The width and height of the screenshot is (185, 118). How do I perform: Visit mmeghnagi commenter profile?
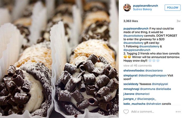coord(131,89)
